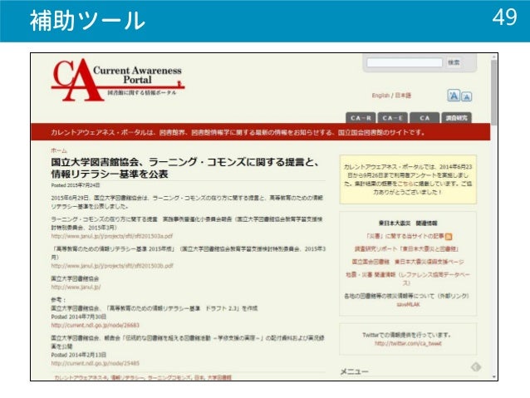
Task: Switch language to 日本語
Action: [x=403, y=96]
